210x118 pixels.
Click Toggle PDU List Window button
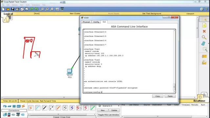pyautogui.click(x=109, y=115)
